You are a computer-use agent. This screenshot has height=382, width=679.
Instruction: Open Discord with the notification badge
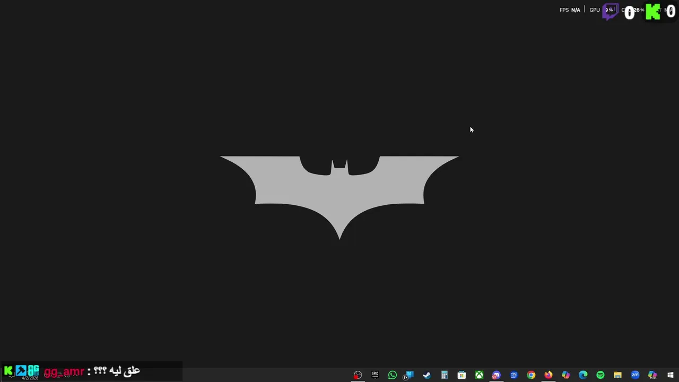(496, 375)
